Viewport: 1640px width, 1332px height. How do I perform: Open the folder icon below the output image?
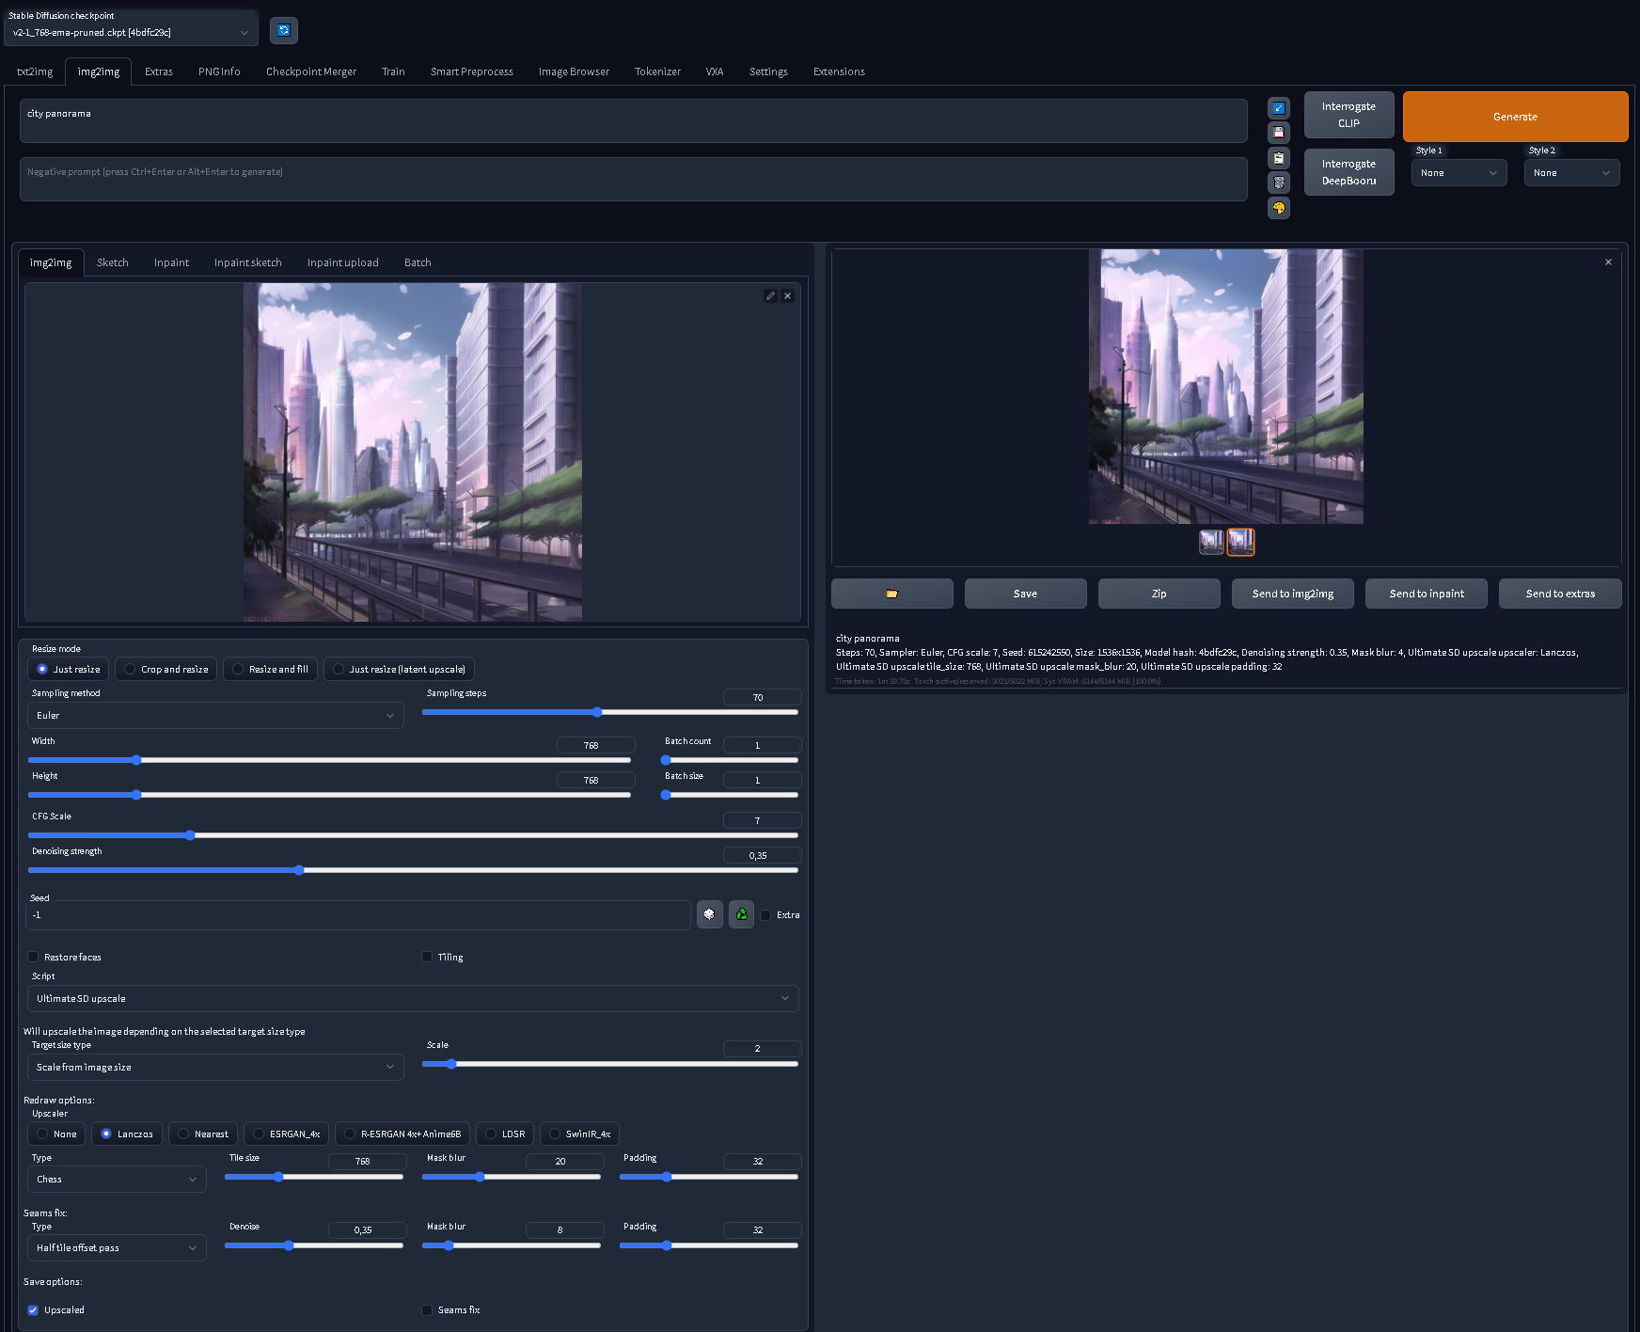tap(891, 593)
